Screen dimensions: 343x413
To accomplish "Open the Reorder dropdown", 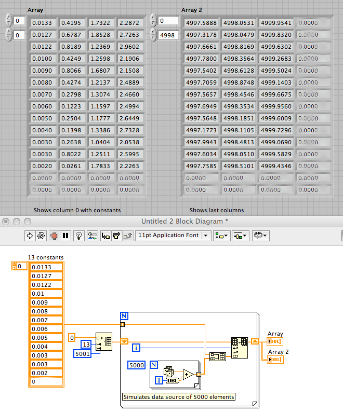I will pos(261,236).
